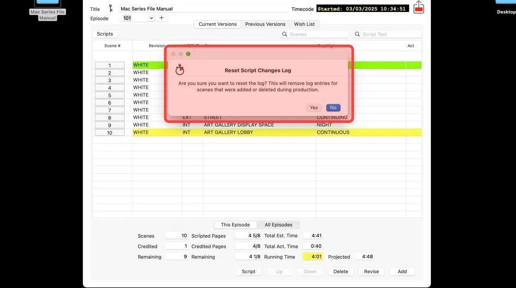This screenshot has width=516, height=288.
Task: Select the scene number 5 button
Action: (110, 95)
